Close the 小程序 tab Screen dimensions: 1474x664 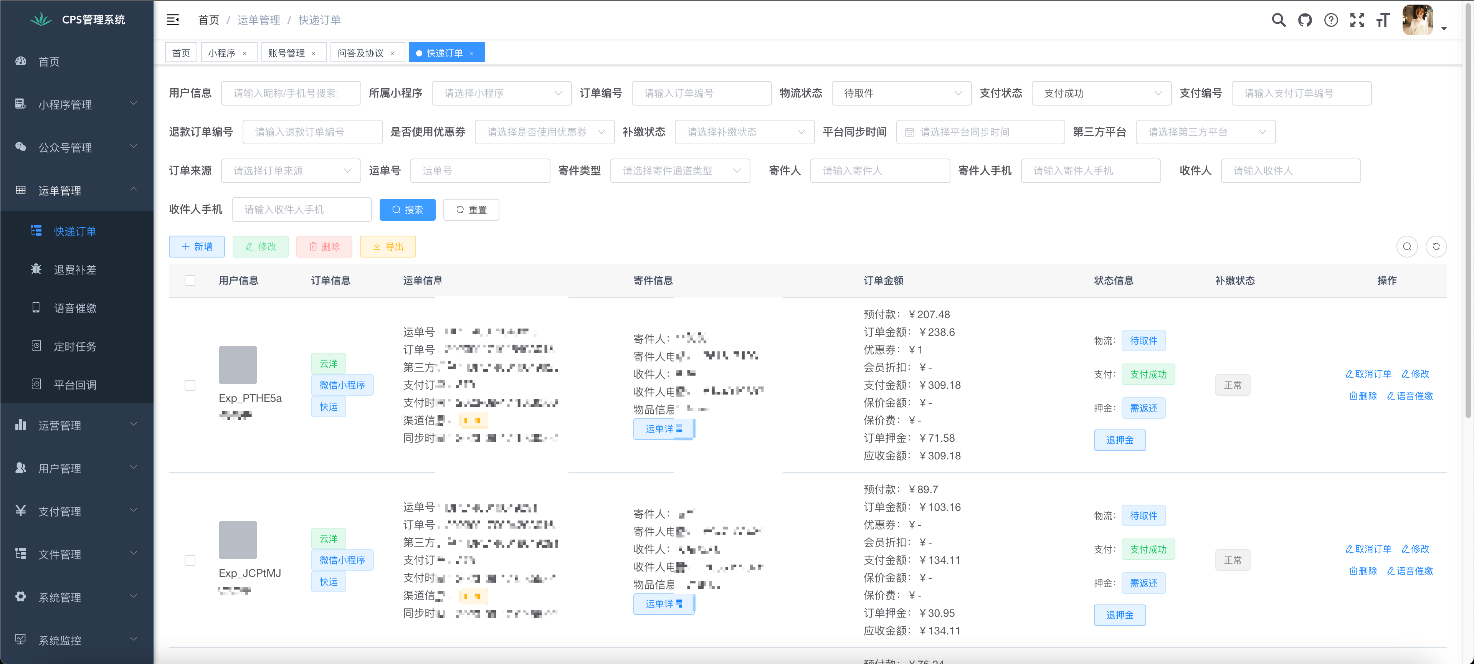click(x=245, y=53)
